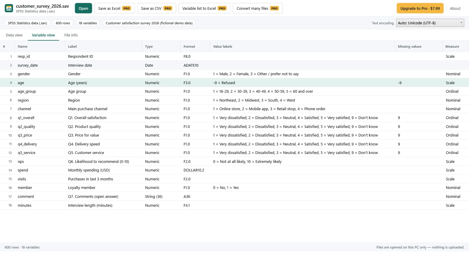This screenshot has height=255, width=469.
Task: Click the 'Customer satisfaction survey 2026' chip
Action: pyautogui.click(x=149, y=23)
